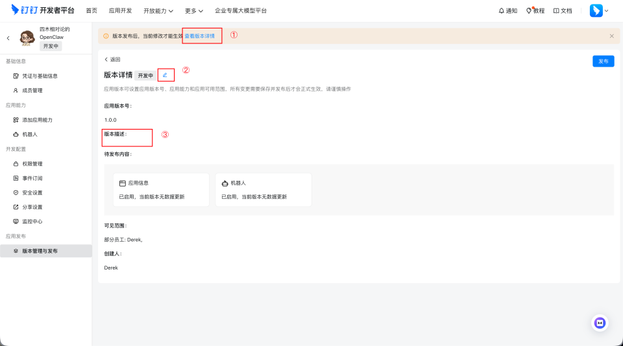Image resolution: width=623 pixels, height=346 pixels.
Task: Click the 应用发布 section header
Action: (16, 236)
